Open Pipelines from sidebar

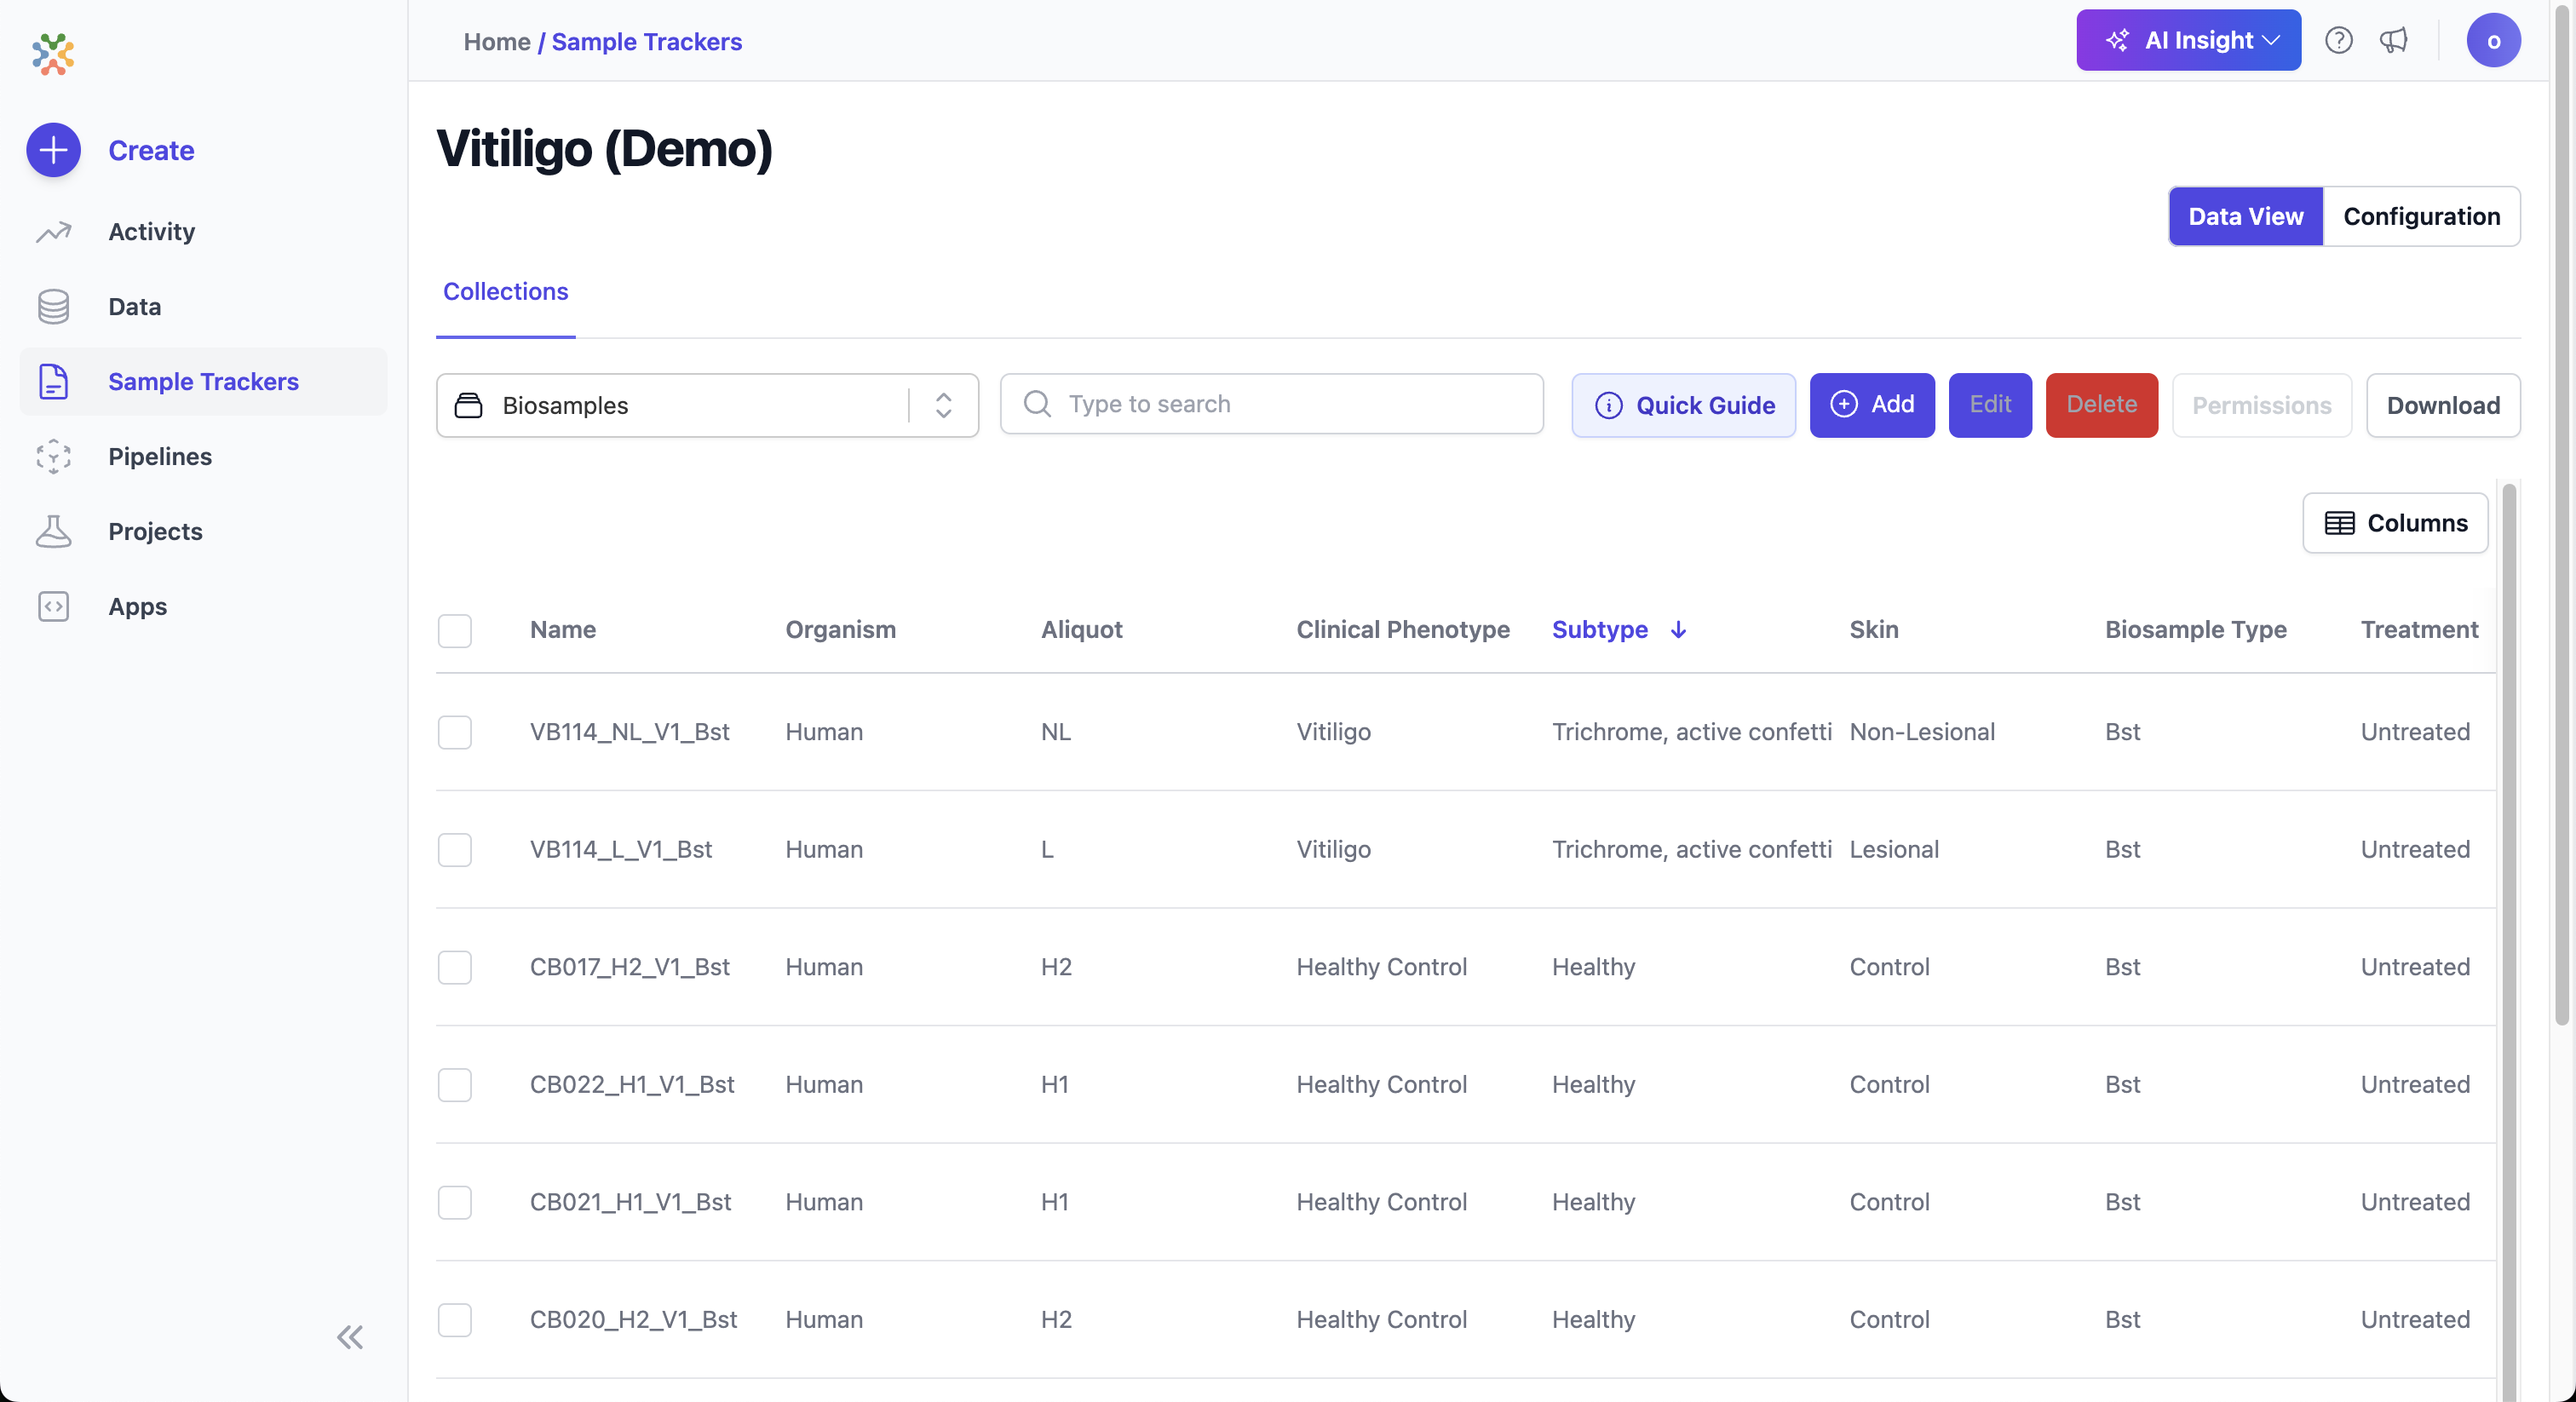(x=160, y=456)
